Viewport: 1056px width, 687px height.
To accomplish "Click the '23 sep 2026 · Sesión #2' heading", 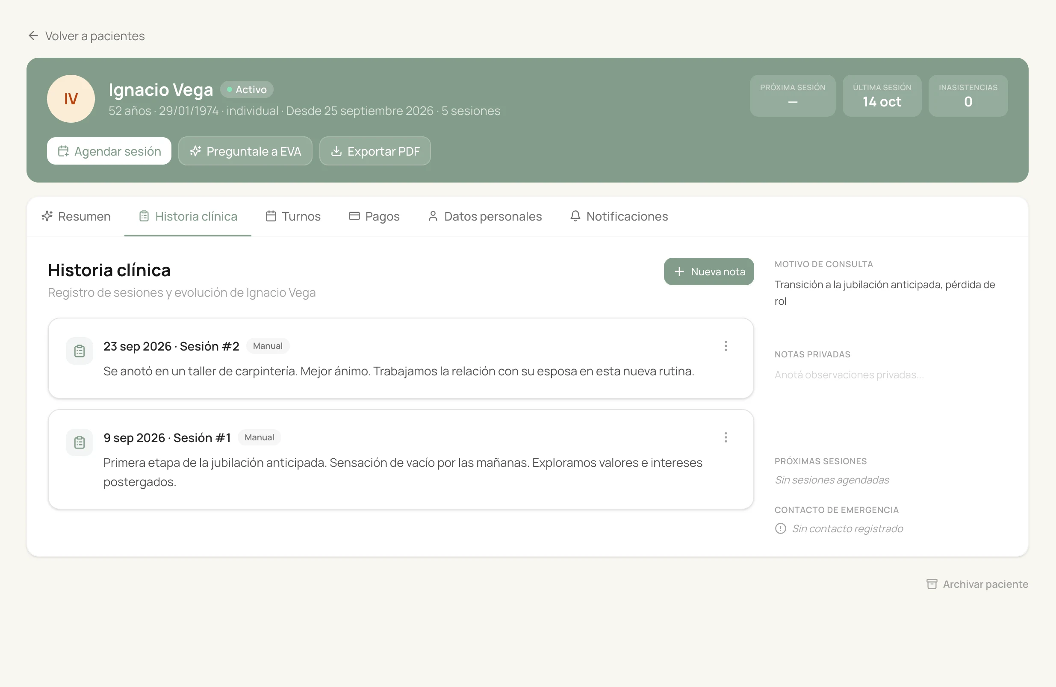I will click(x=171, y=346).
